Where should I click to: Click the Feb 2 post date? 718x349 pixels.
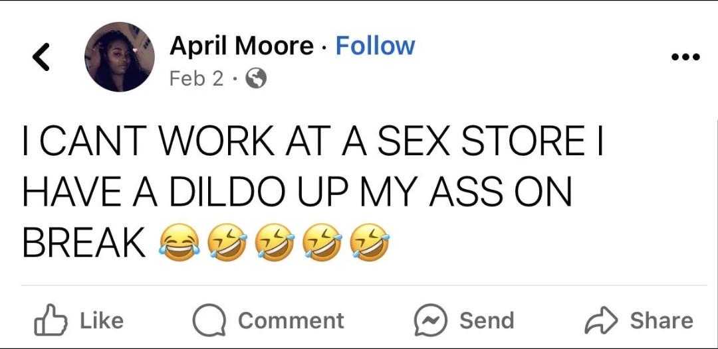(197, 78)
